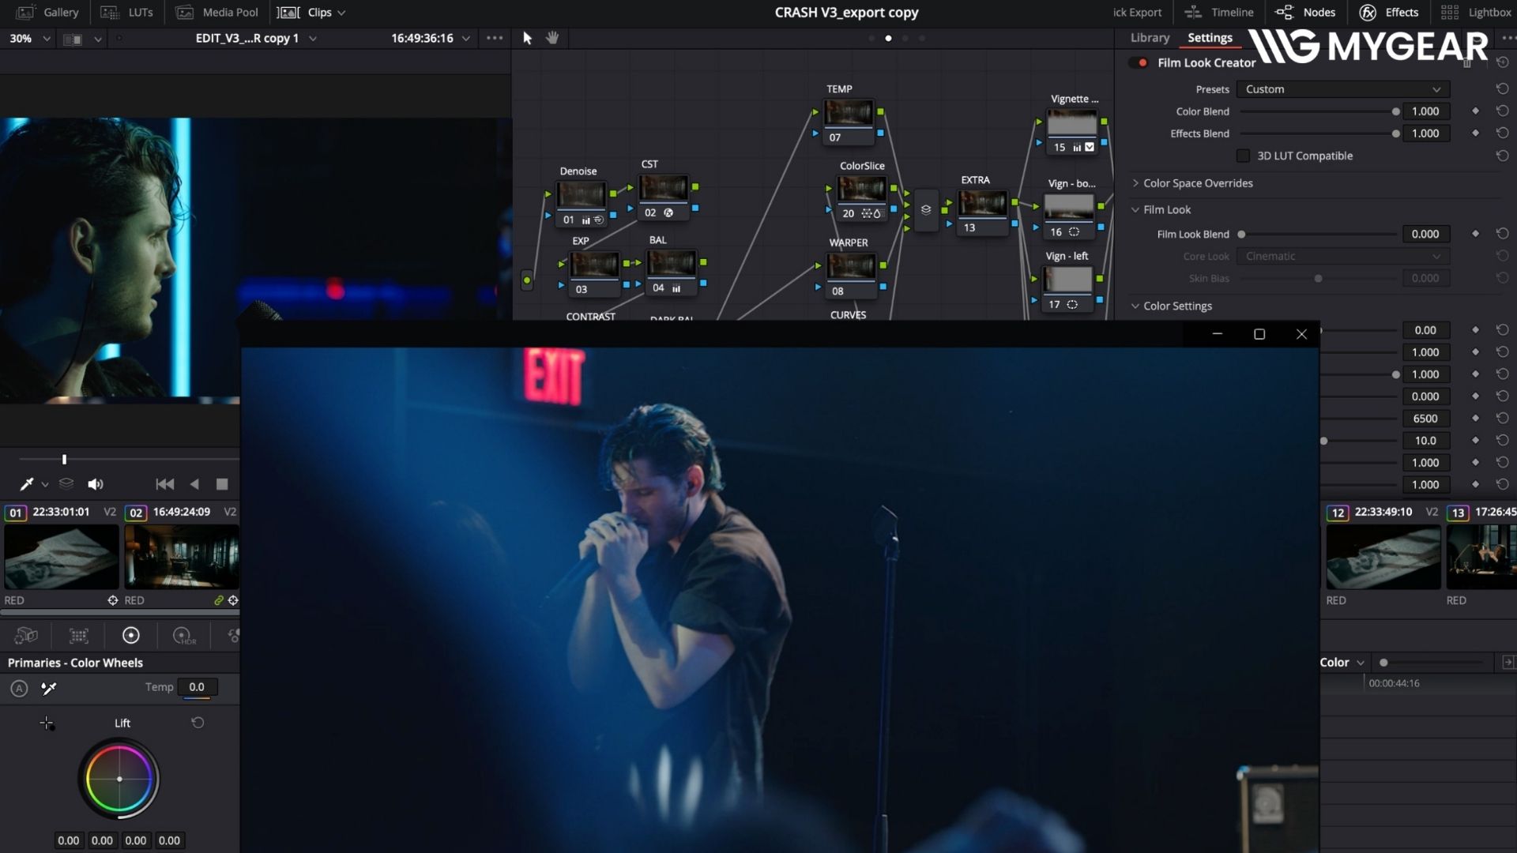Reset the Lift color wheel
This screenshot has width=1517, height=853.
pos(198,723)
